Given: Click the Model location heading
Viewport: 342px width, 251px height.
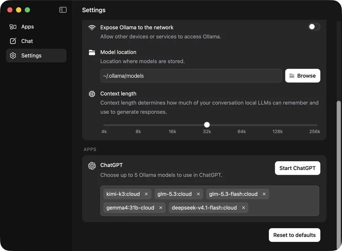Looking at the screenshot, I should tap(118, 52).
